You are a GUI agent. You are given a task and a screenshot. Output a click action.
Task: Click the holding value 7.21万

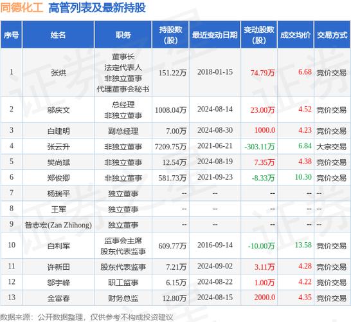[176, 267]
